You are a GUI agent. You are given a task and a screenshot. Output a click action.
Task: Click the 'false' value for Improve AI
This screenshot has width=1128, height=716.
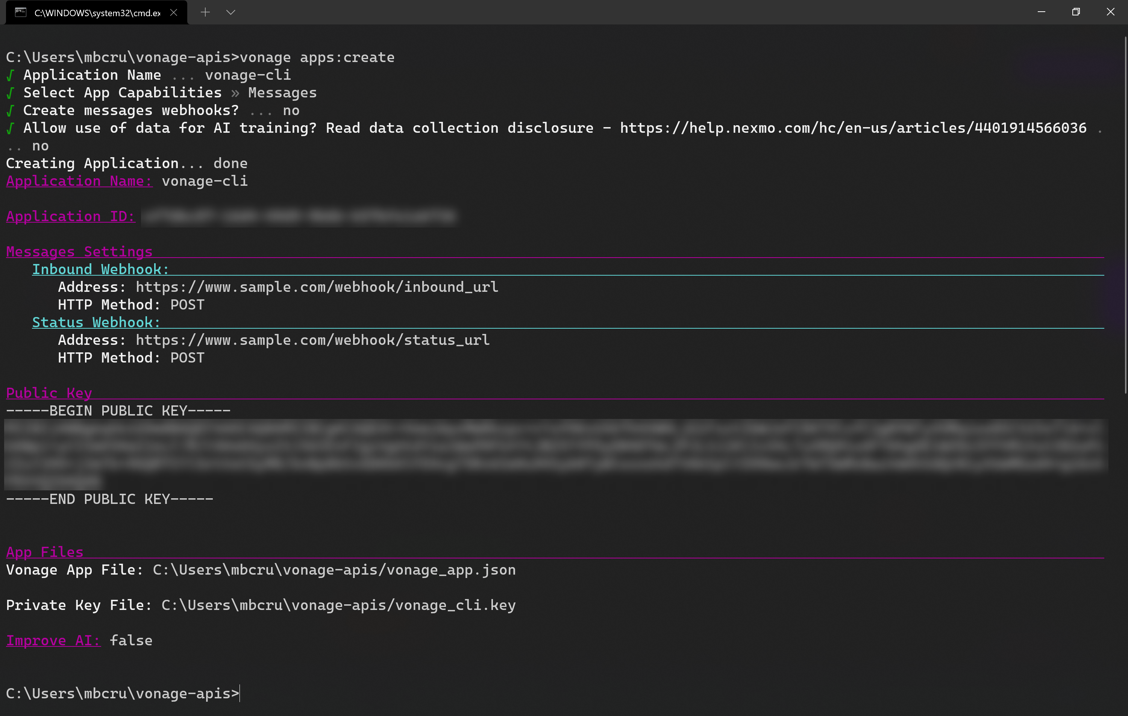(131, 640)
